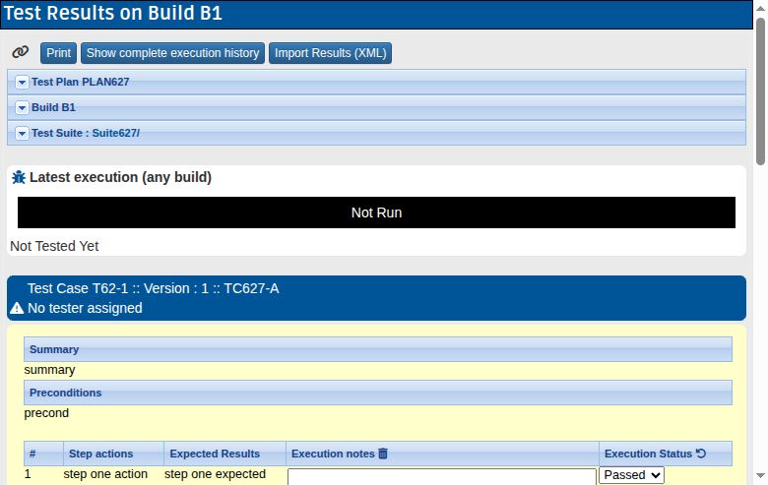Image resolution: width=768 pixels, height=485 pixels.
Task: Click the warning triangle beside No tester assigned
Action: pos(17,308)
